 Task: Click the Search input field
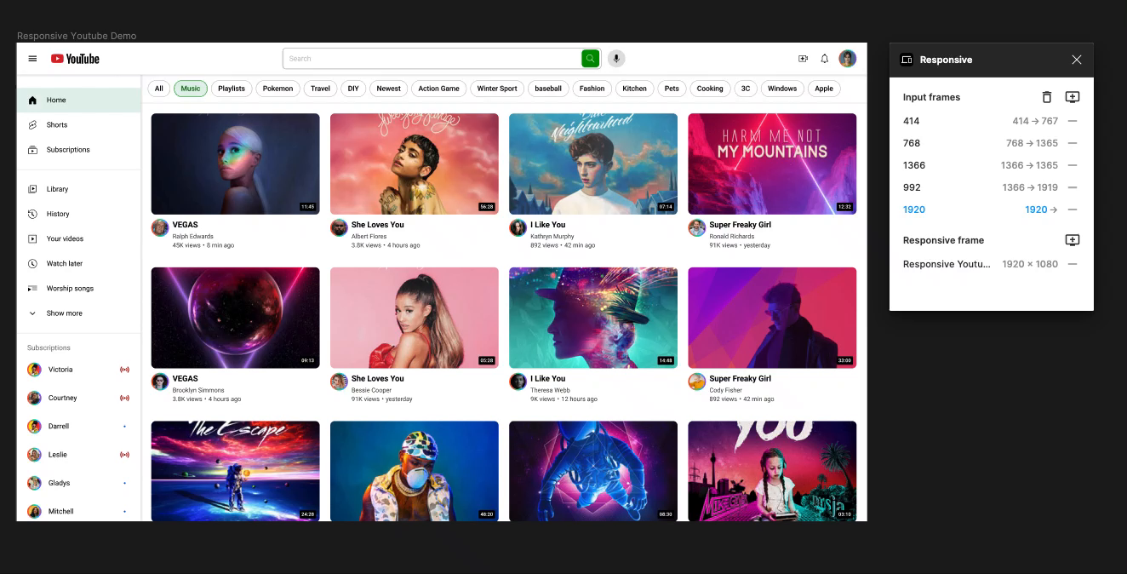coord(432,59)
